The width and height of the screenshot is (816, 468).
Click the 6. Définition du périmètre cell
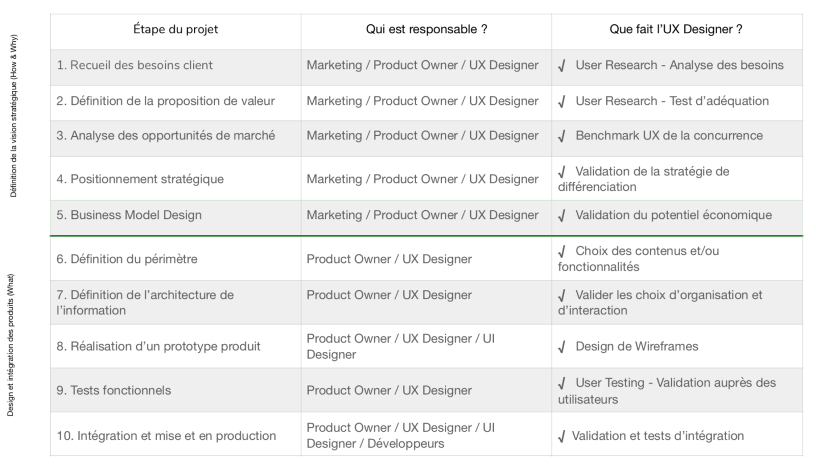pyautogui.click(x=127, y=259)
